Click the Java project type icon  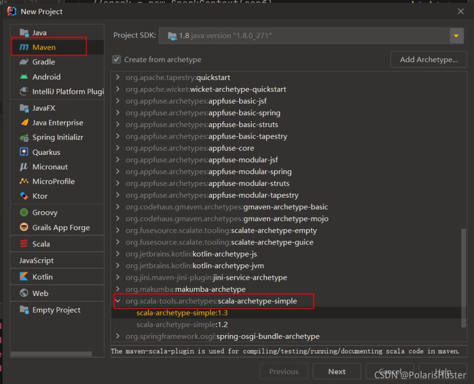coord(24,32)
